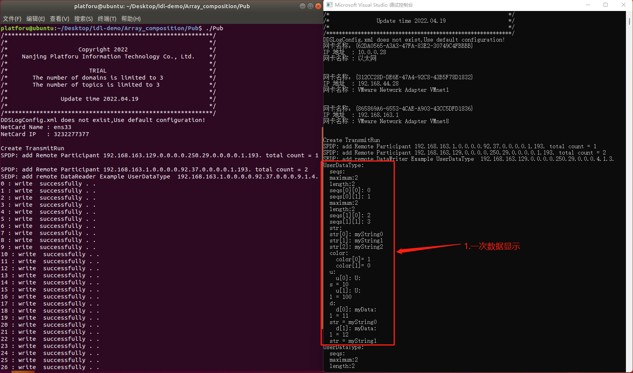Click 'seqs[0][0]: 0' in console output
The image size is (633, 373).
click(x=350, y=190)
